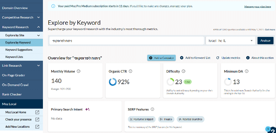Click the Add to Campaign button
The width and height of the screenshot is (276, 133).
(x=161, y=58)
